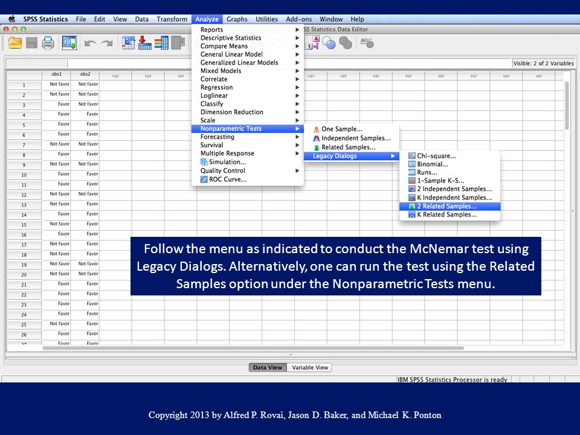Click the Recall recent dialogs icon
580x435 pixels.
tap(69, 43)
